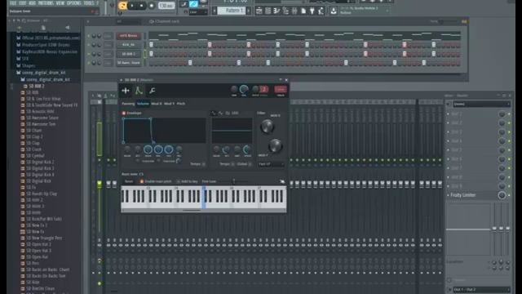Select SD Digital Kick 2 sample in browser
The image size is (522, 294).
tap(40, 162)
